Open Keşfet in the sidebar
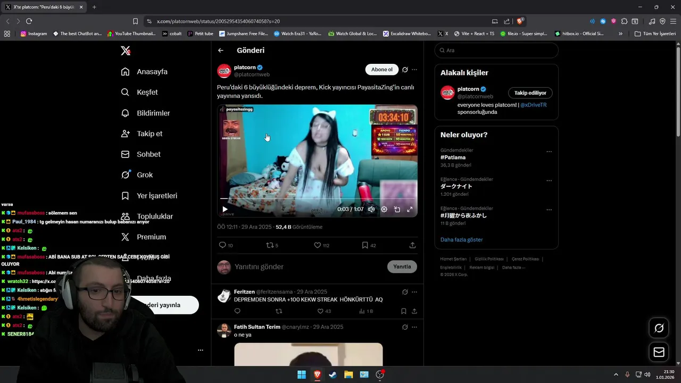The height and width of the screenshot is (383, 681). [139, 92]
